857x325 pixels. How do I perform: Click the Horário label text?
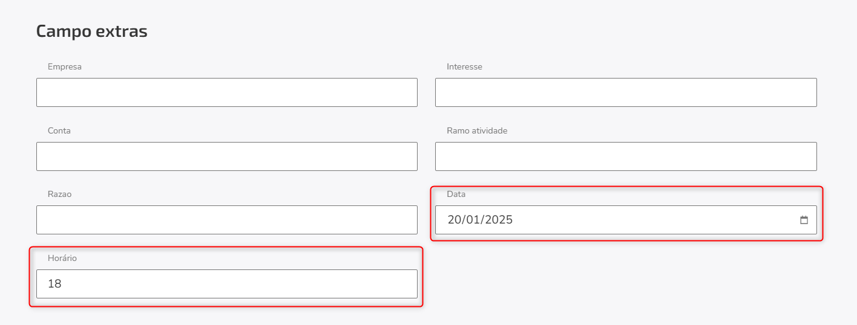point(62,258)
